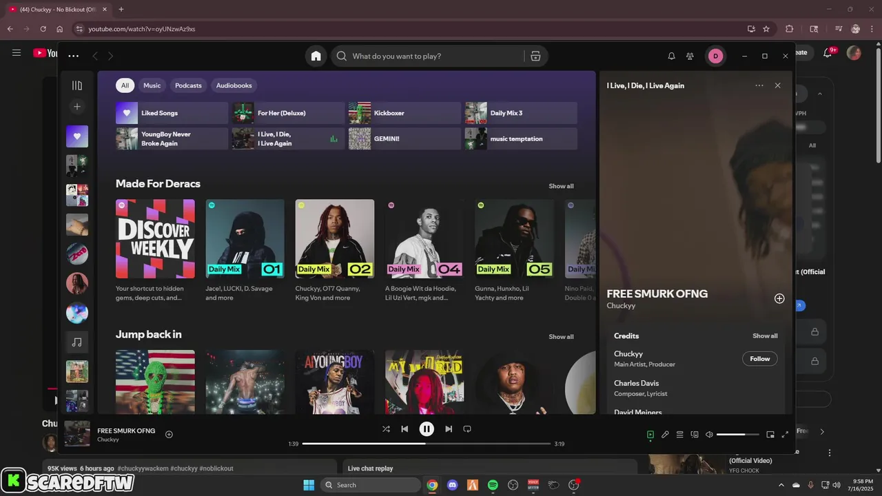Expand hidden system tray icons
This screenshot has width=882, height=496.
pyautogui.click(x=781, y=485)
